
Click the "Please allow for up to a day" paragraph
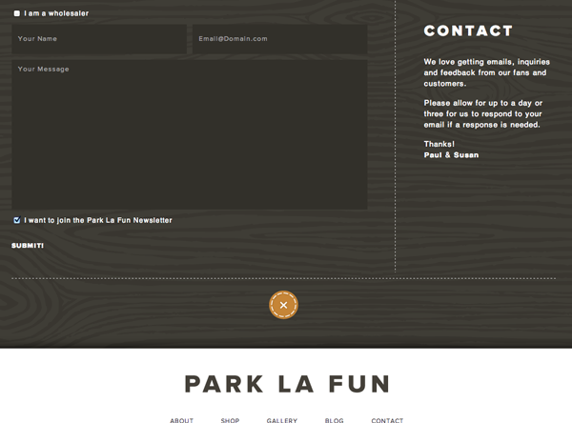[484, 113]
